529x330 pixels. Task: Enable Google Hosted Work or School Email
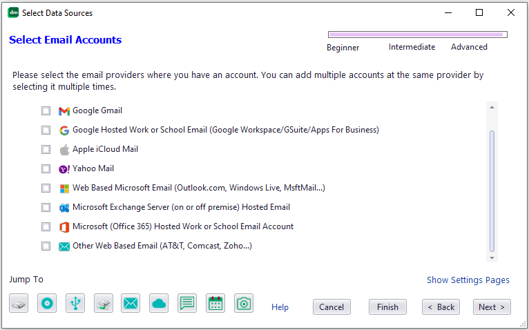click(46, 130)
